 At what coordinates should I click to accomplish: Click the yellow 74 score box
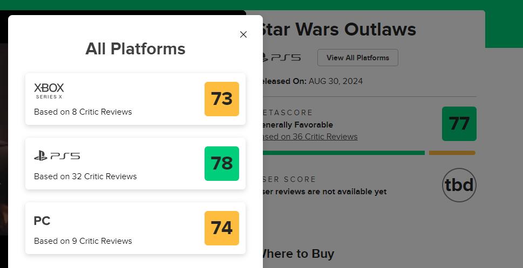(222, 228)
